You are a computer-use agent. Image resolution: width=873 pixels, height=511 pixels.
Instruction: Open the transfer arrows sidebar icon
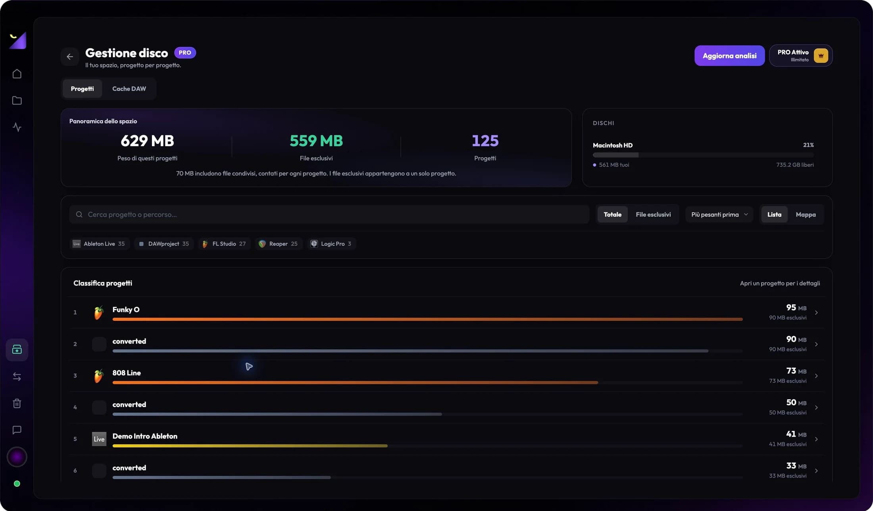click(17, 376)
